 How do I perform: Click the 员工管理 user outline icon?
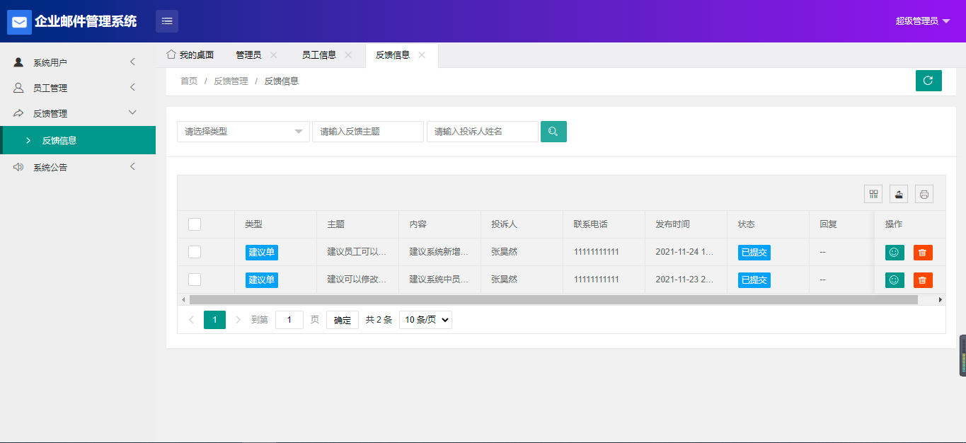point(18,88)
